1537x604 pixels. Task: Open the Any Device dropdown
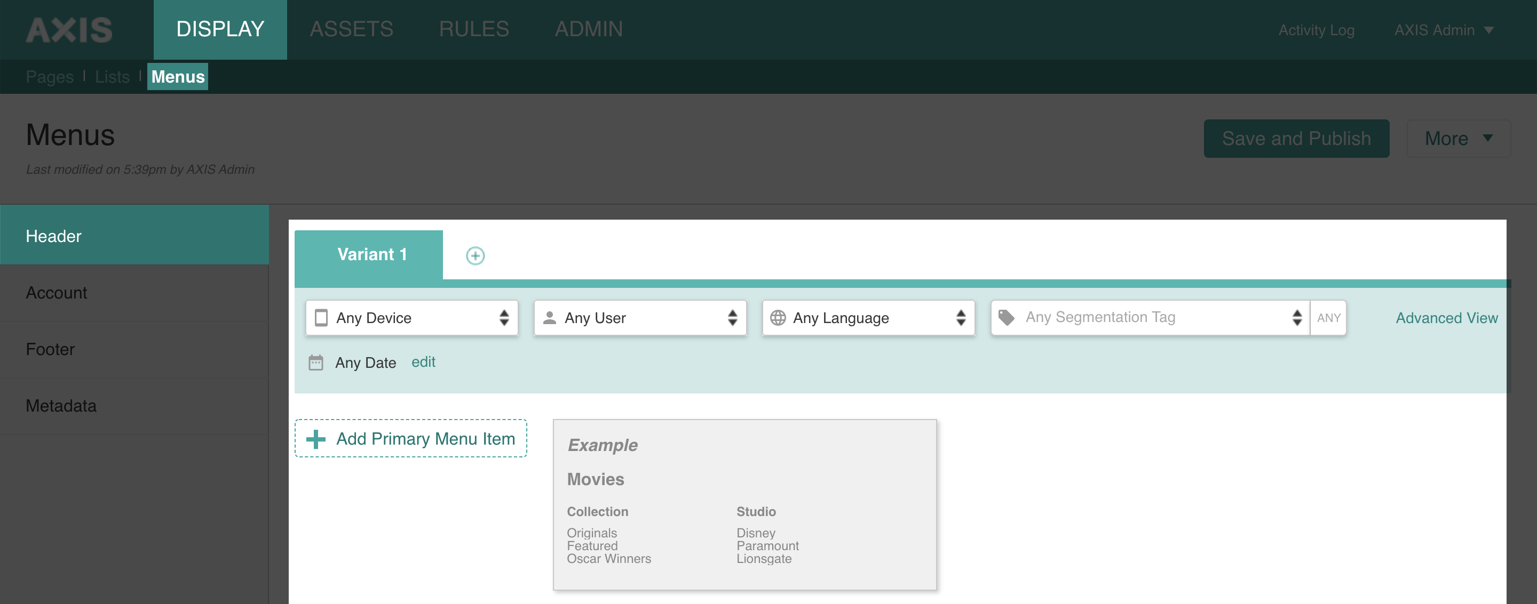point(411,318)
